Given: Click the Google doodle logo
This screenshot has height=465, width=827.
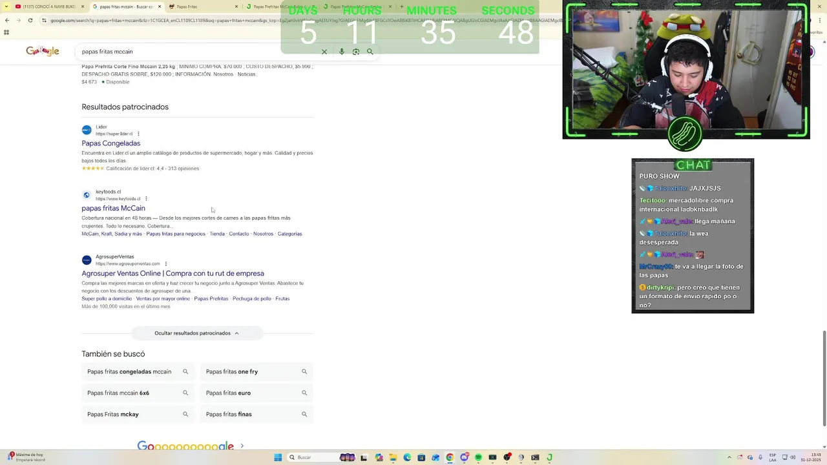Looking at the screenshot, I should click(43, 51).
